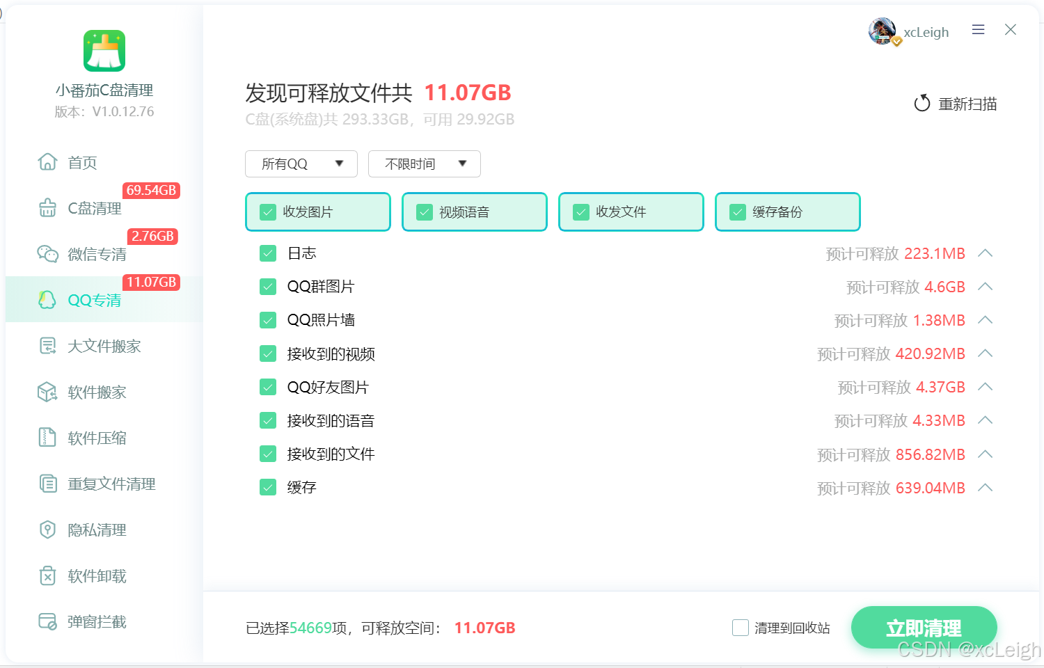Toggle the 收发图片 category checkbox
The width and height of the screenshot is (1044, 668).
(x=268, y=212)
